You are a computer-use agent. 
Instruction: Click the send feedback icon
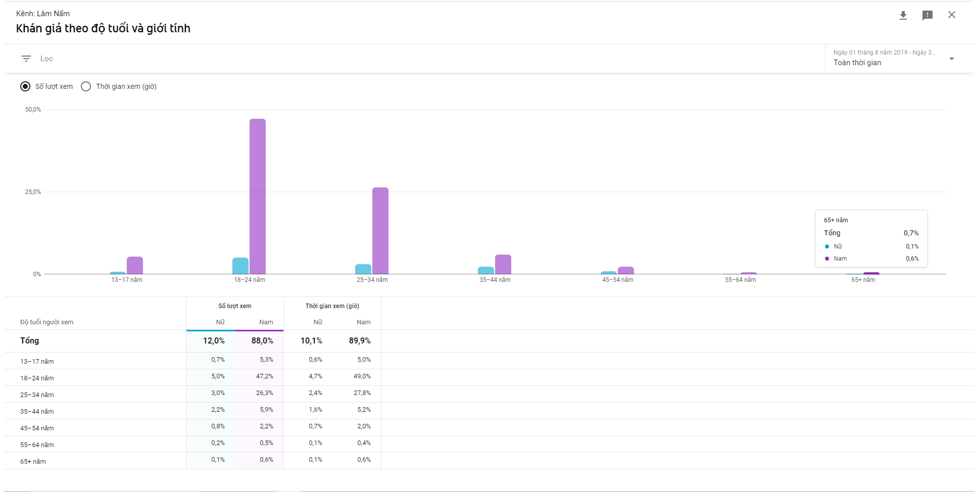[928, 15]
